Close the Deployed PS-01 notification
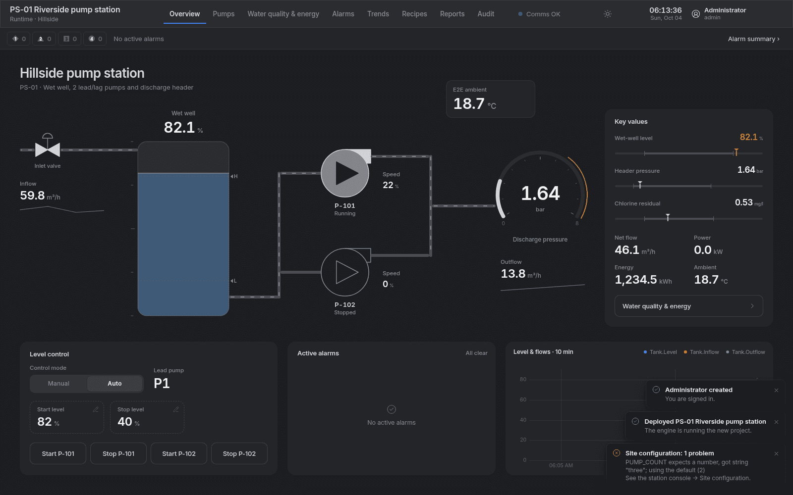This screenshot has width=793, height=495. click(776, 422)
